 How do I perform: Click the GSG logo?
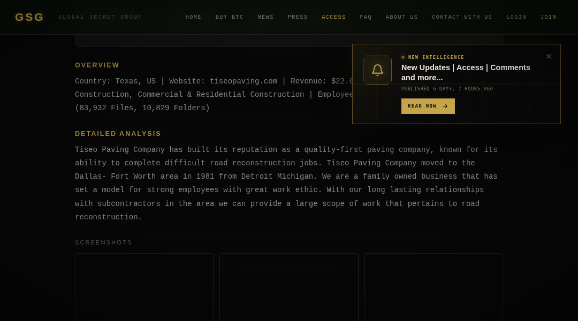point(29,17)
